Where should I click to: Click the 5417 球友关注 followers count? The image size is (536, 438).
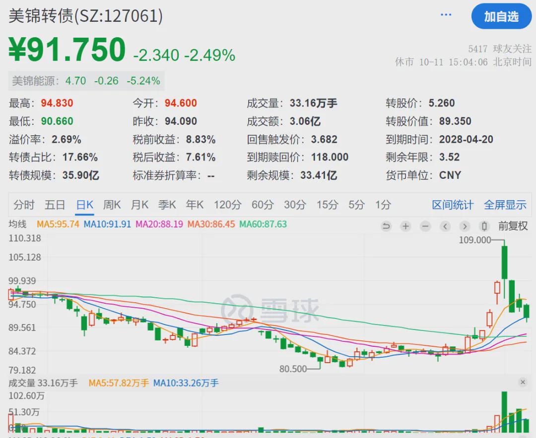click(x=500, y=49)
